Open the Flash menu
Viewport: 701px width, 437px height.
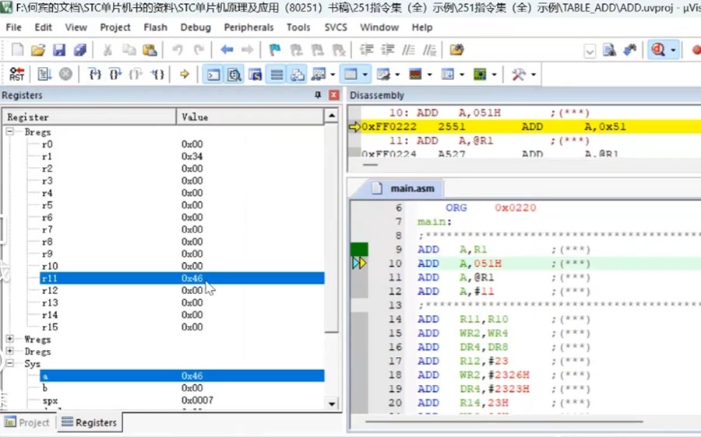(x=155, y=27)
